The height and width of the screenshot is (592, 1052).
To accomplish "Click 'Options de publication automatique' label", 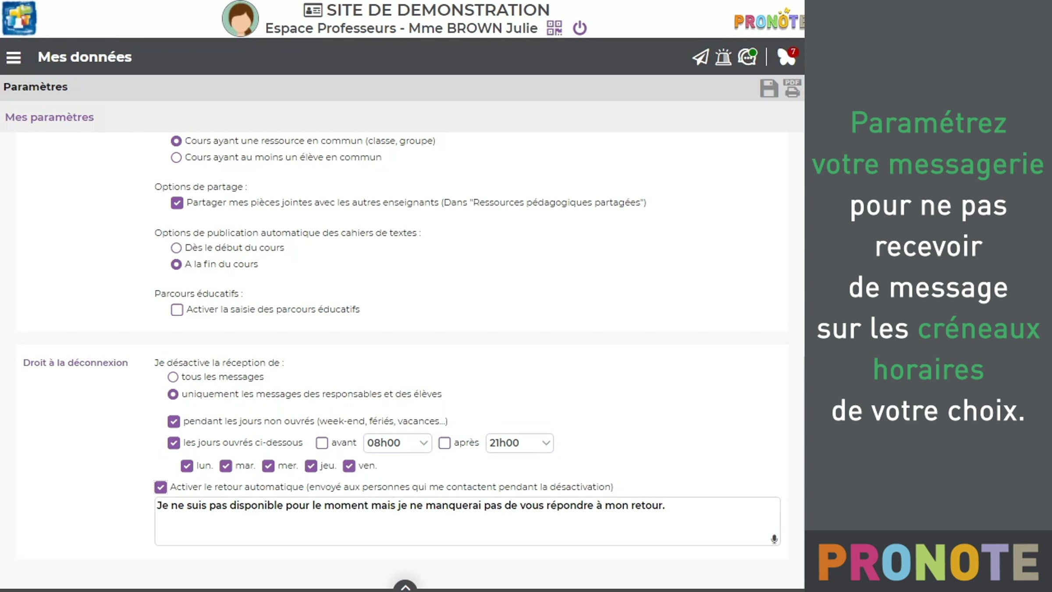I will click(288, 233).
